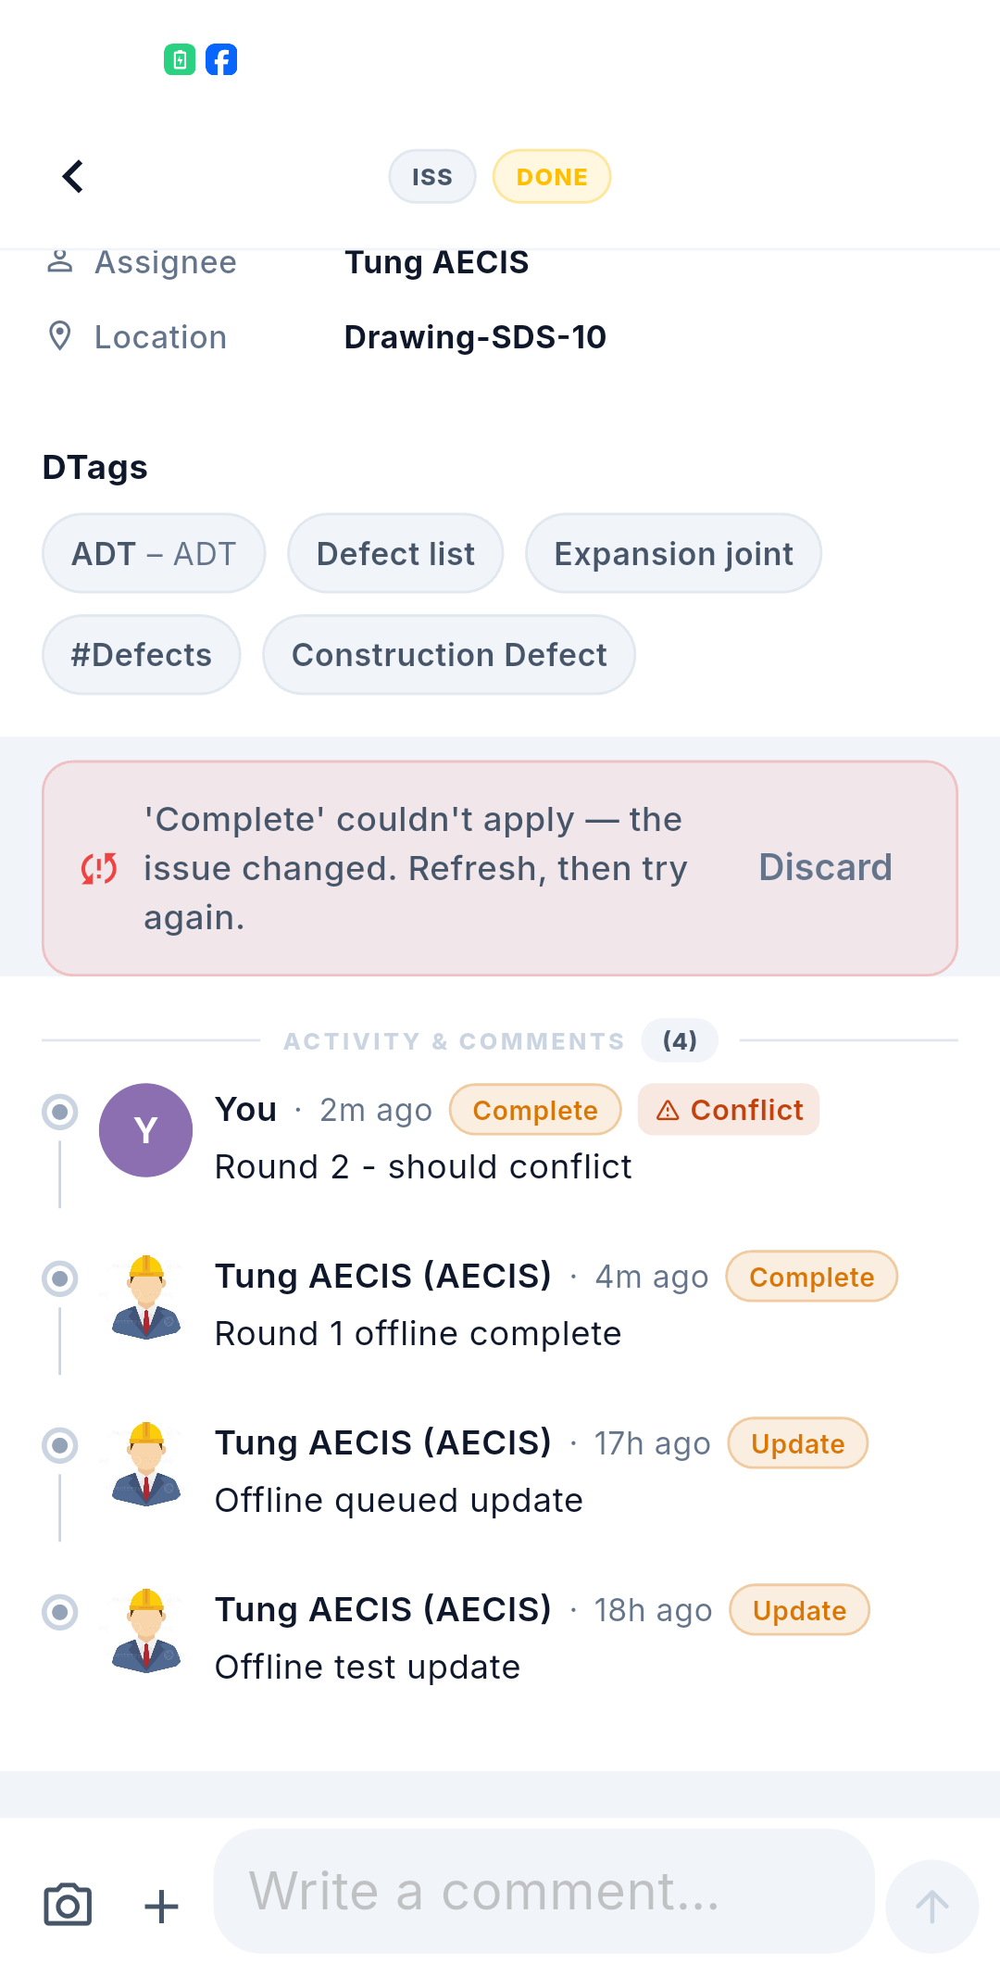Tap the camera icon to attach photo
This screenshot has height=1964, width=1000.
(x=68, y=1905)
